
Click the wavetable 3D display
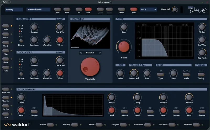pos(90,35)
